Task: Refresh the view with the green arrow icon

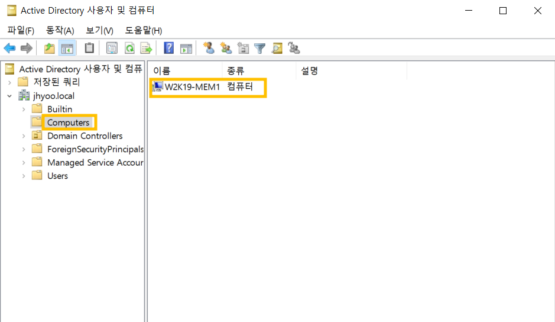Action: 129,48
